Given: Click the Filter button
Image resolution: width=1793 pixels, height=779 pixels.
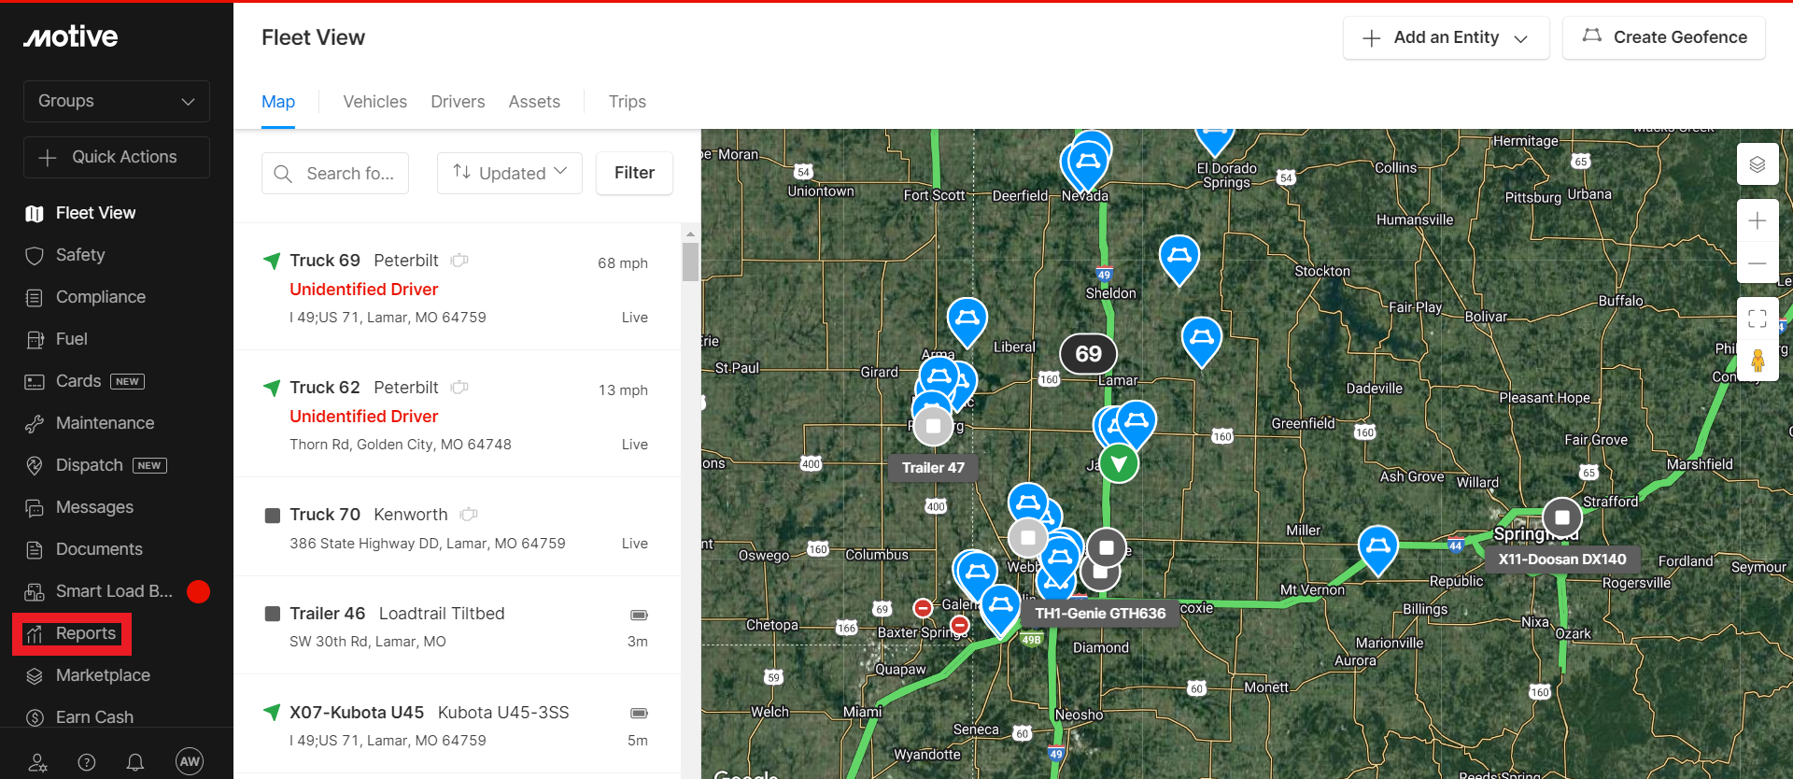Looking at the screenshot, I should tap(634, 174).
